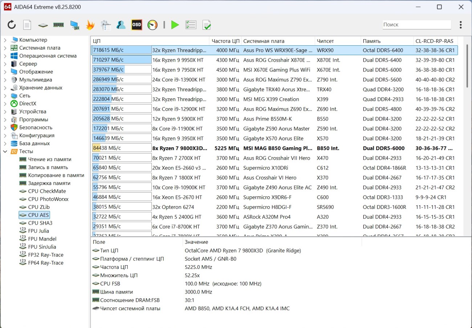Viewport: 472px width, 328px height.
Task: Expand the Хранение данных tree node
Action: click(5, 88)
